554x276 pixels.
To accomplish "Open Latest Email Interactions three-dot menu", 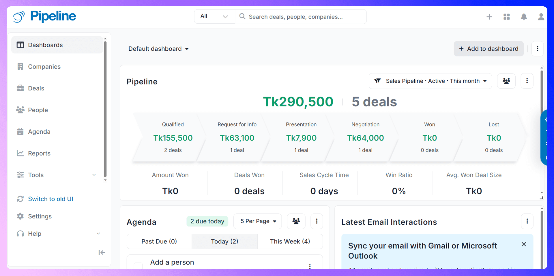I will coord(527,221).
